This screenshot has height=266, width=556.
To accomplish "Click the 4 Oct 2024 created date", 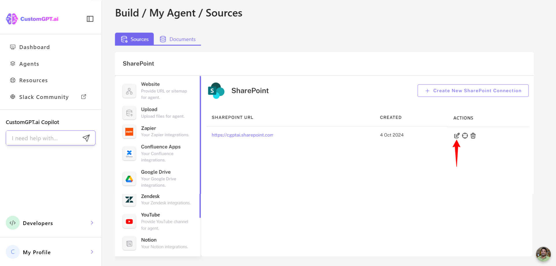I will [x=392, y=135].
